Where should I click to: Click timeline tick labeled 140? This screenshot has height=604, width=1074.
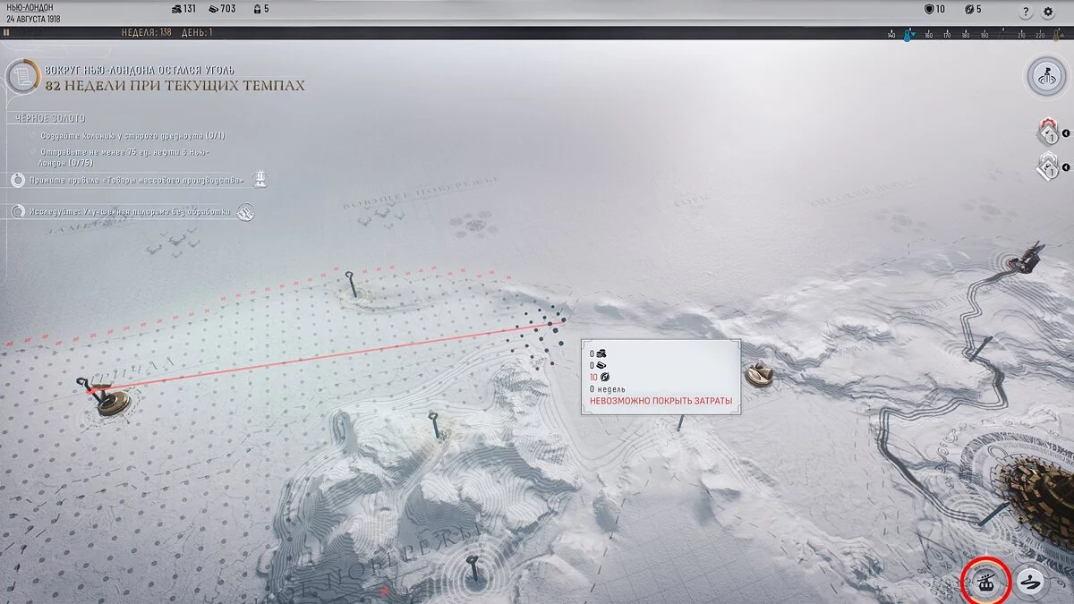(x=891, y=36)
